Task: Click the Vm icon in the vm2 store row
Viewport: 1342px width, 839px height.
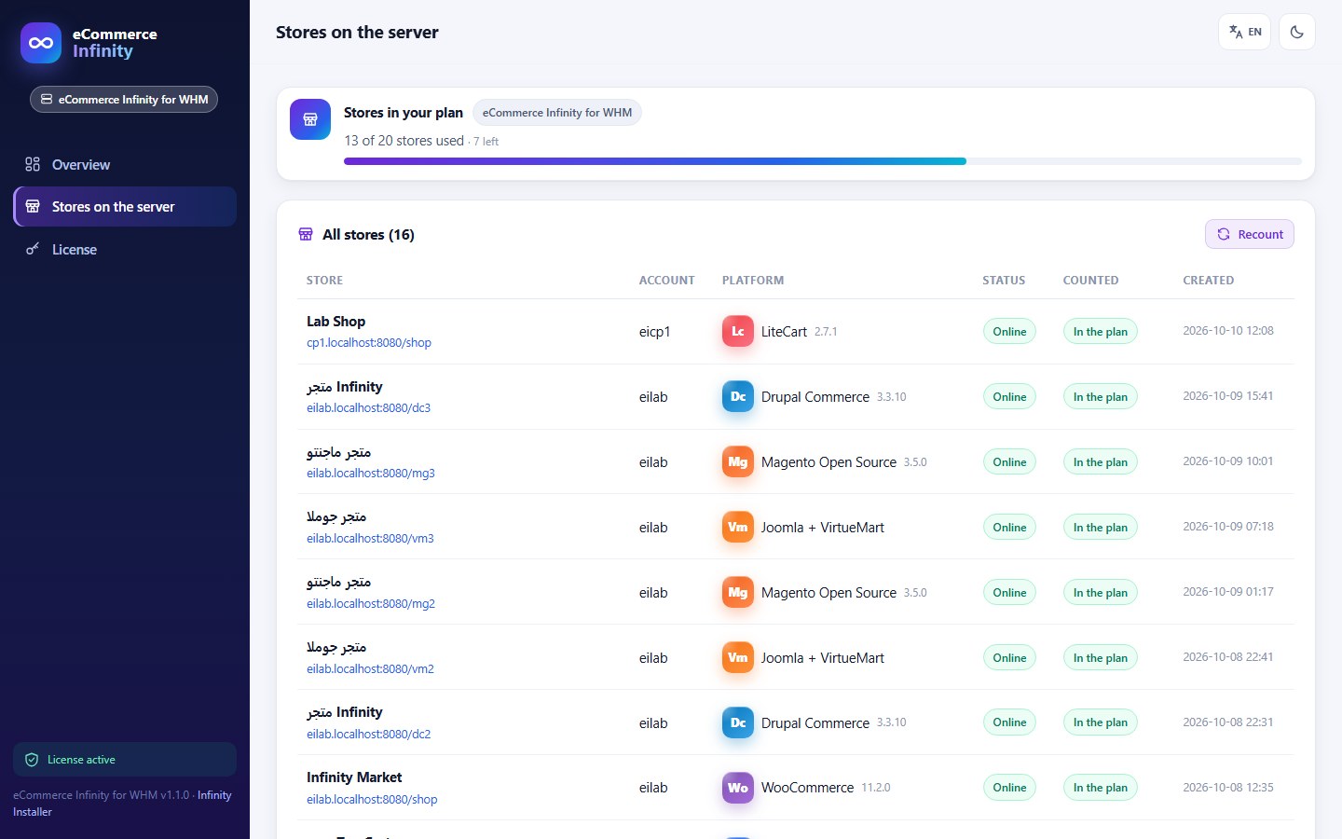Action: coord(737,657)
